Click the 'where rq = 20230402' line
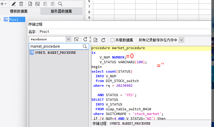Image resolution: width=214 pixels, height=127 pixels. [113, 86]
